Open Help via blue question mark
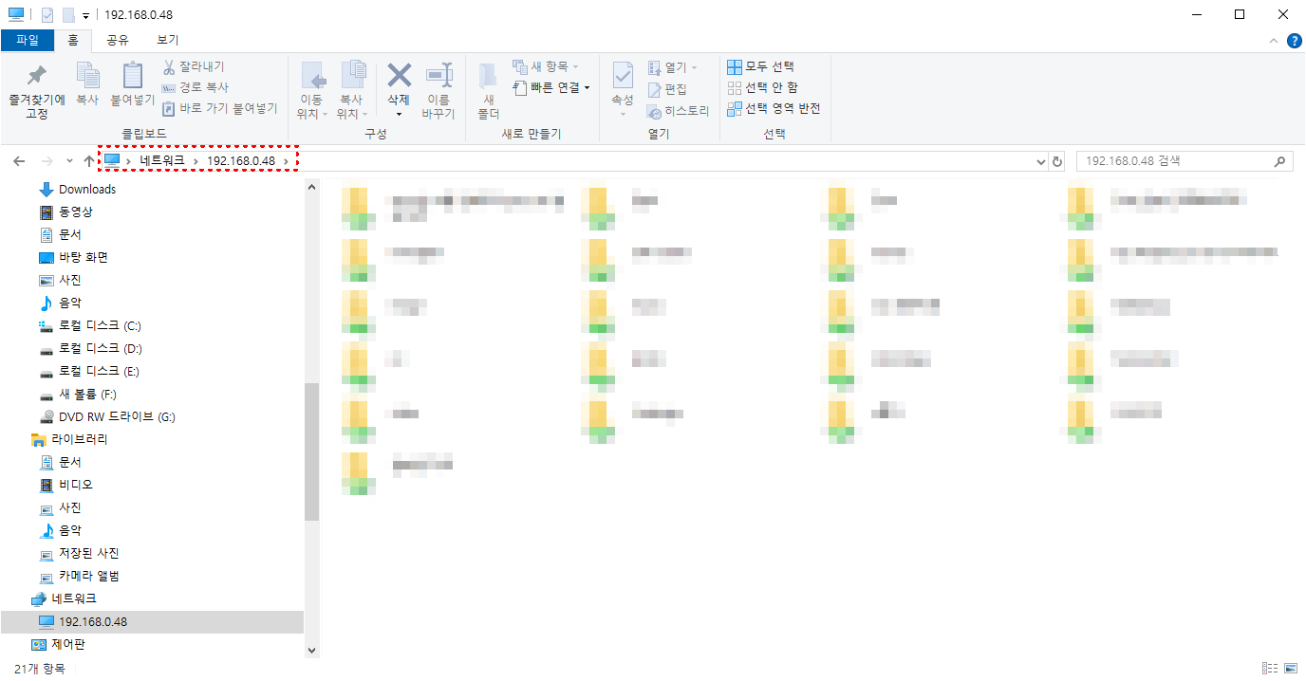The width and height of the screenshot is (1306, 681). [1294, 41]
